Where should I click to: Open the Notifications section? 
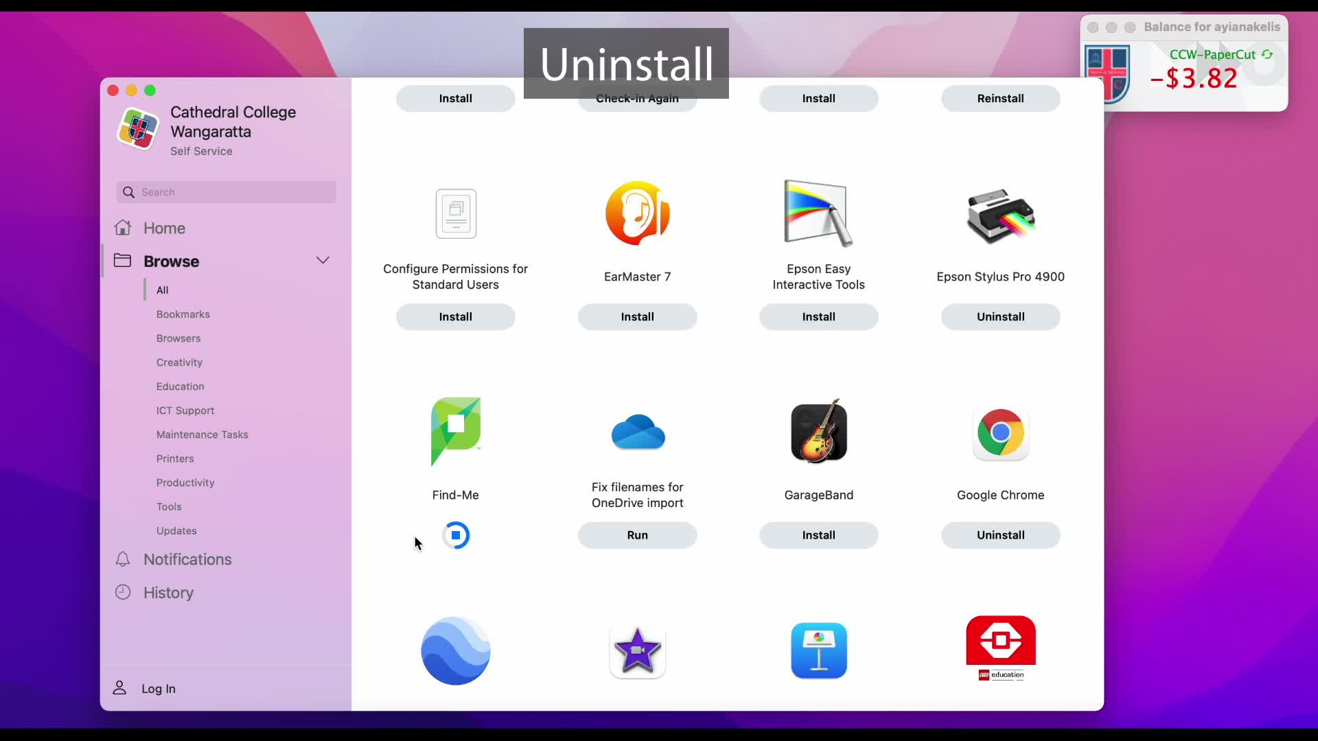click(187, 559)
